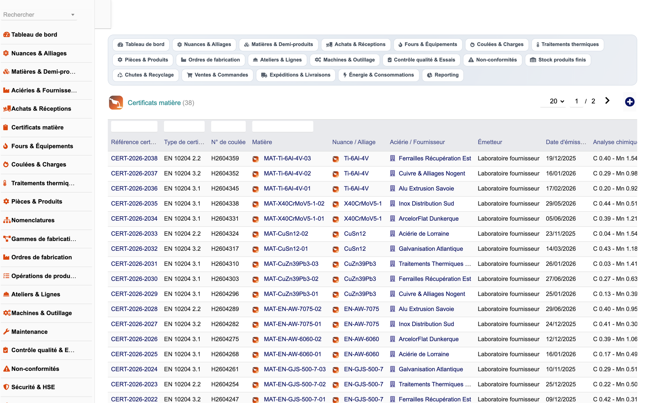651x403 pixels.
Task: Switch to Nuances & Alliages top tab
Action: point(204,45)
